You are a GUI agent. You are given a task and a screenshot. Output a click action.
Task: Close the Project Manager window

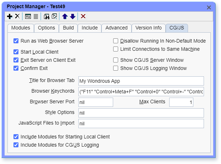(209, 7)
